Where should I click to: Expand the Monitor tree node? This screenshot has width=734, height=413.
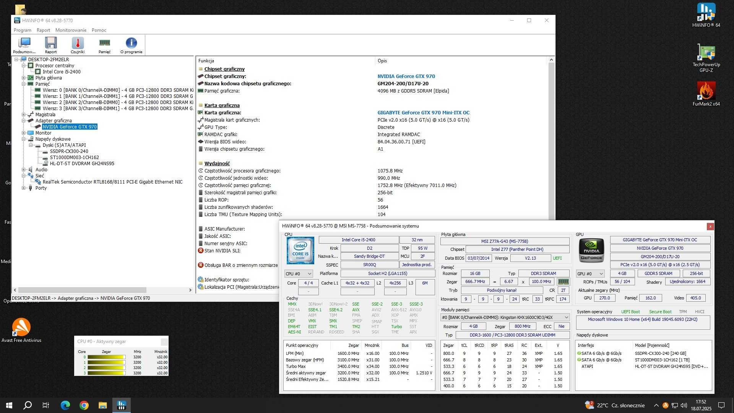[x=24, y=133]
